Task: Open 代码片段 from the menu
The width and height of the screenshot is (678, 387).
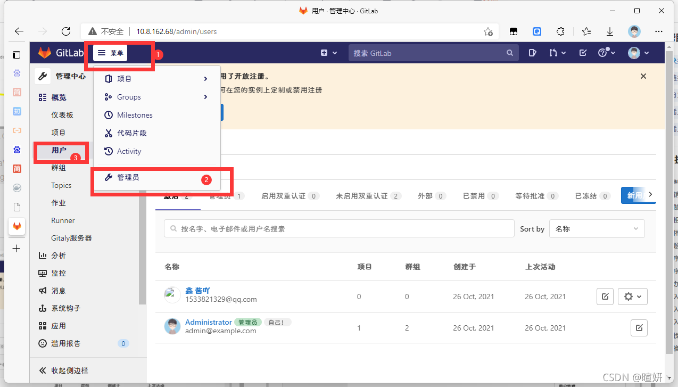Action: [156, 133]
